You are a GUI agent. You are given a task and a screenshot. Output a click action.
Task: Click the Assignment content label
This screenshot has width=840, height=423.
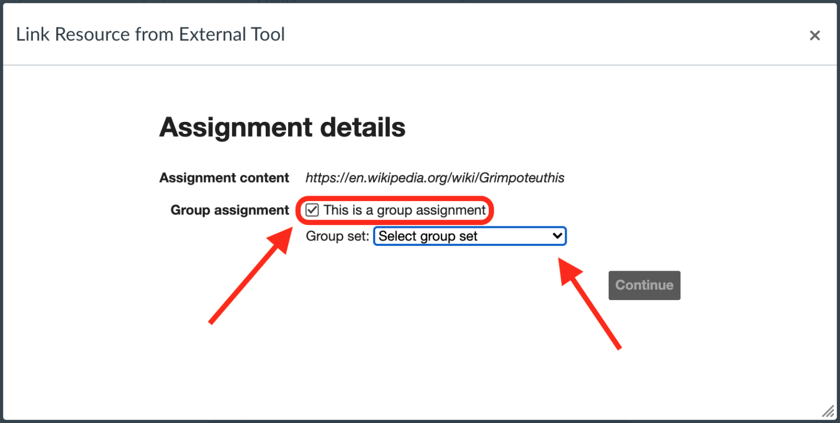pyautogui.click(x=224, y=178)
